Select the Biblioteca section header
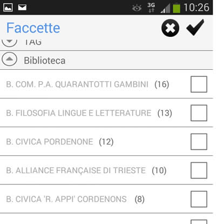The image size is (216, 224). click(x=106, y=60)
